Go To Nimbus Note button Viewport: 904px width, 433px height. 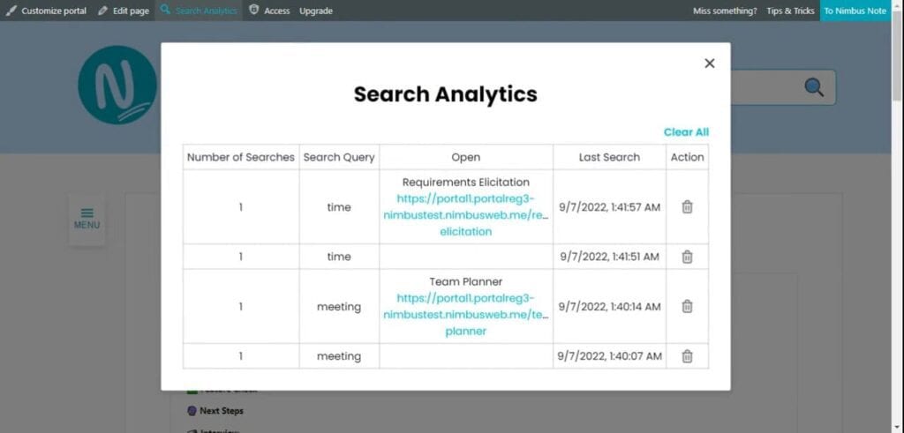point(855,11)
